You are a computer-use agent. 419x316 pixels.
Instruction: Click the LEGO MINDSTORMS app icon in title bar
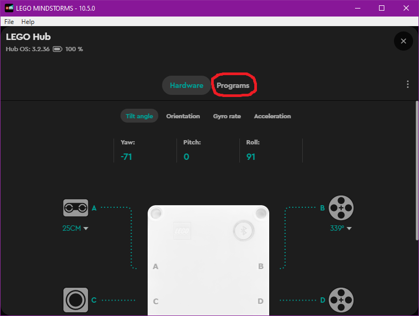[10, 8]
